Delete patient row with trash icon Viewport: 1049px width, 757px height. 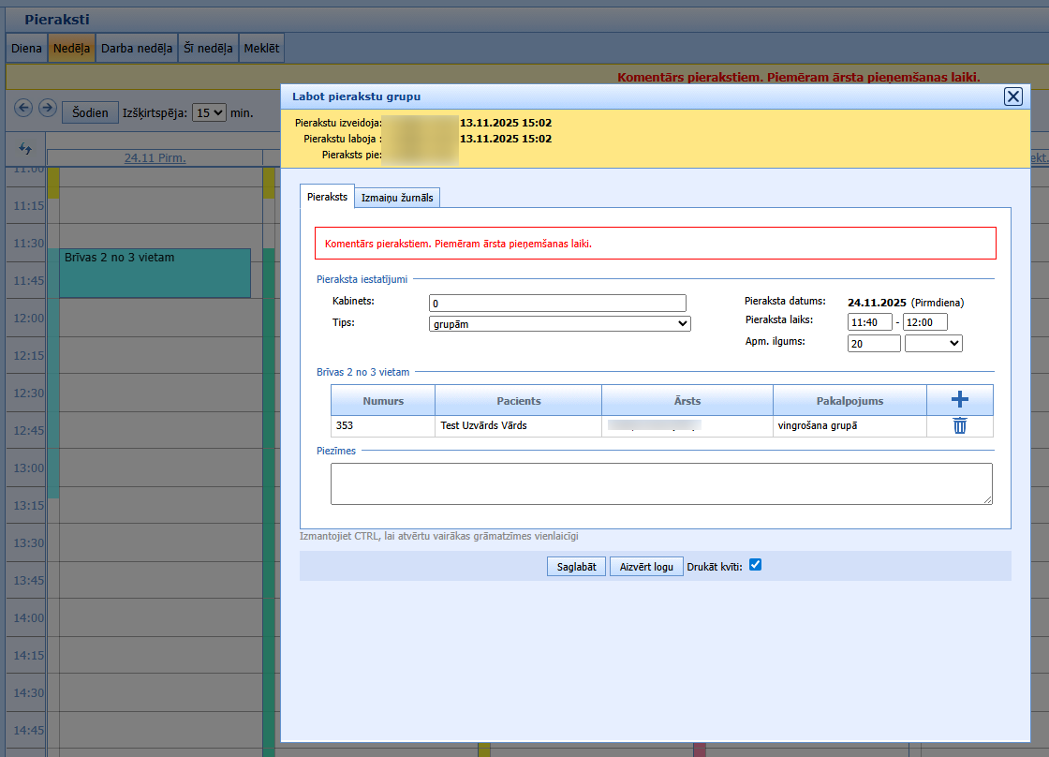(x=959, y=425)
